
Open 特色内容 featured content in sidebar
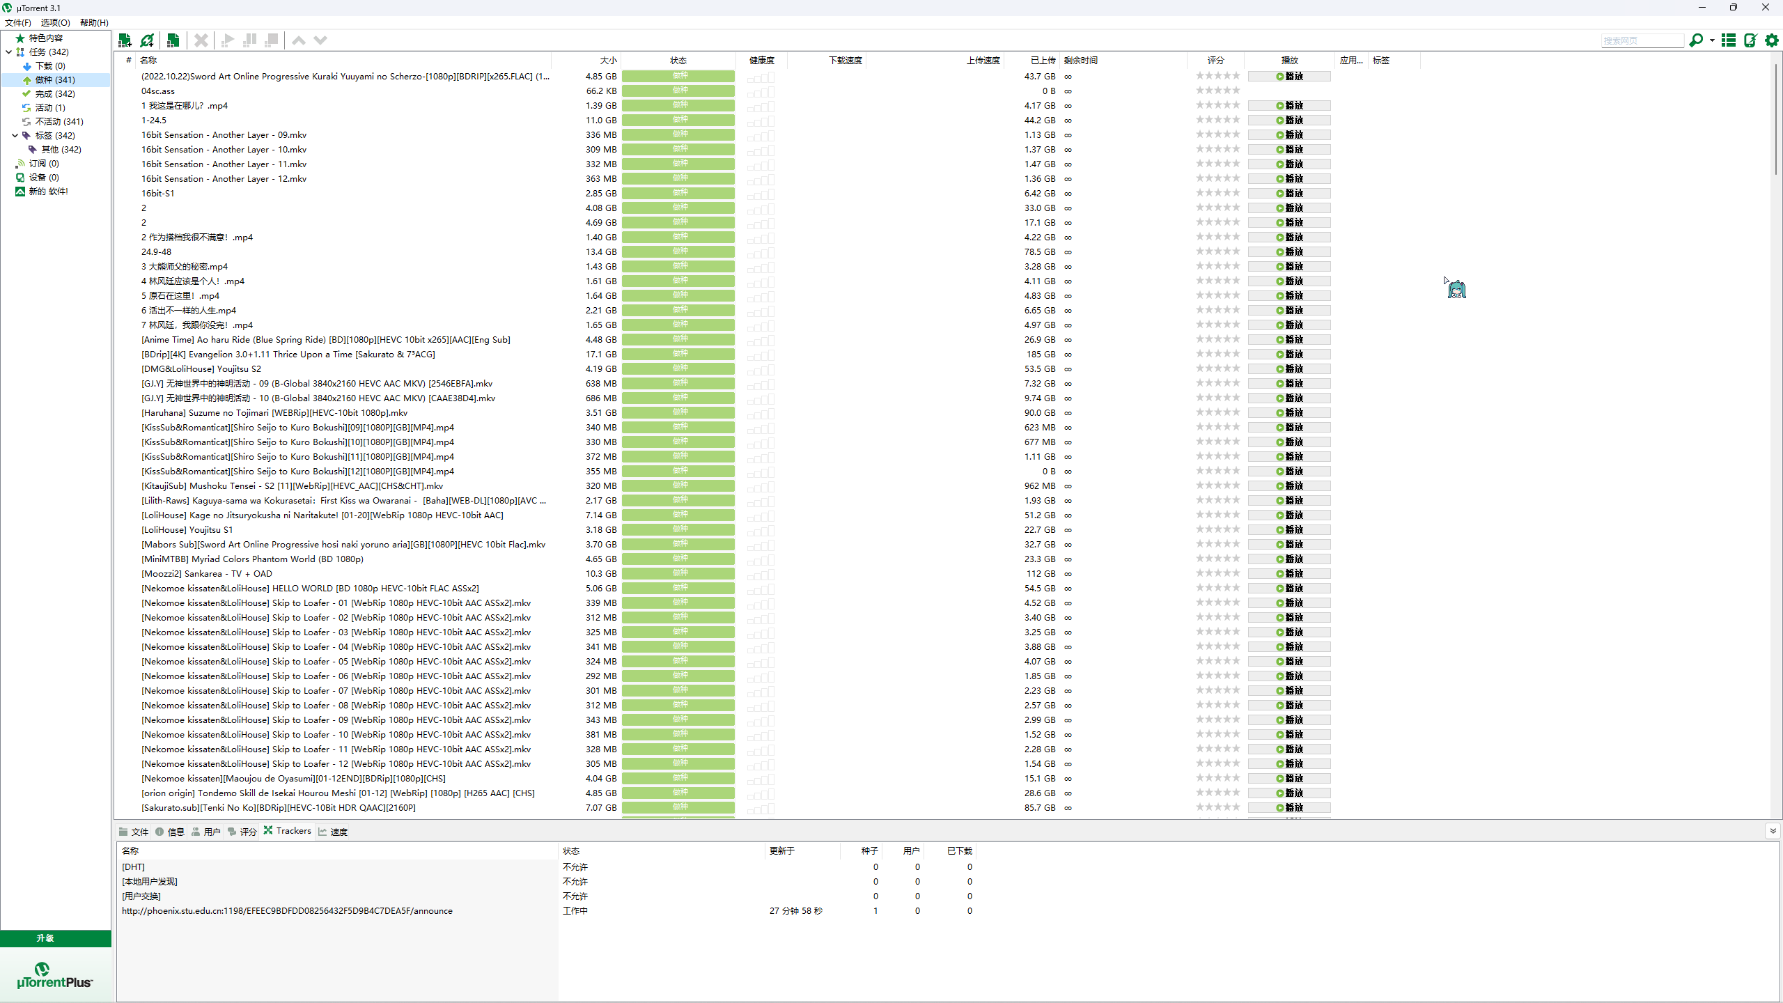tap(45, 38)
